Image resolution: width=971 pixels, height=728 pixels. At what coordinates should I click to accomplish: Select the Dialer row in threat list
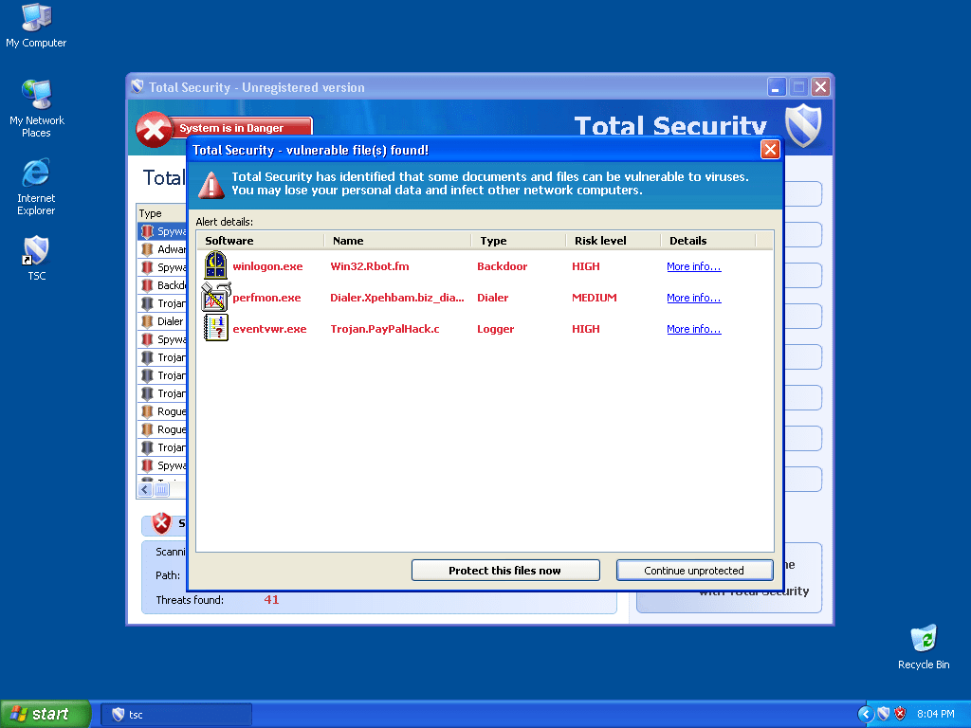click(x=162, y=321)
